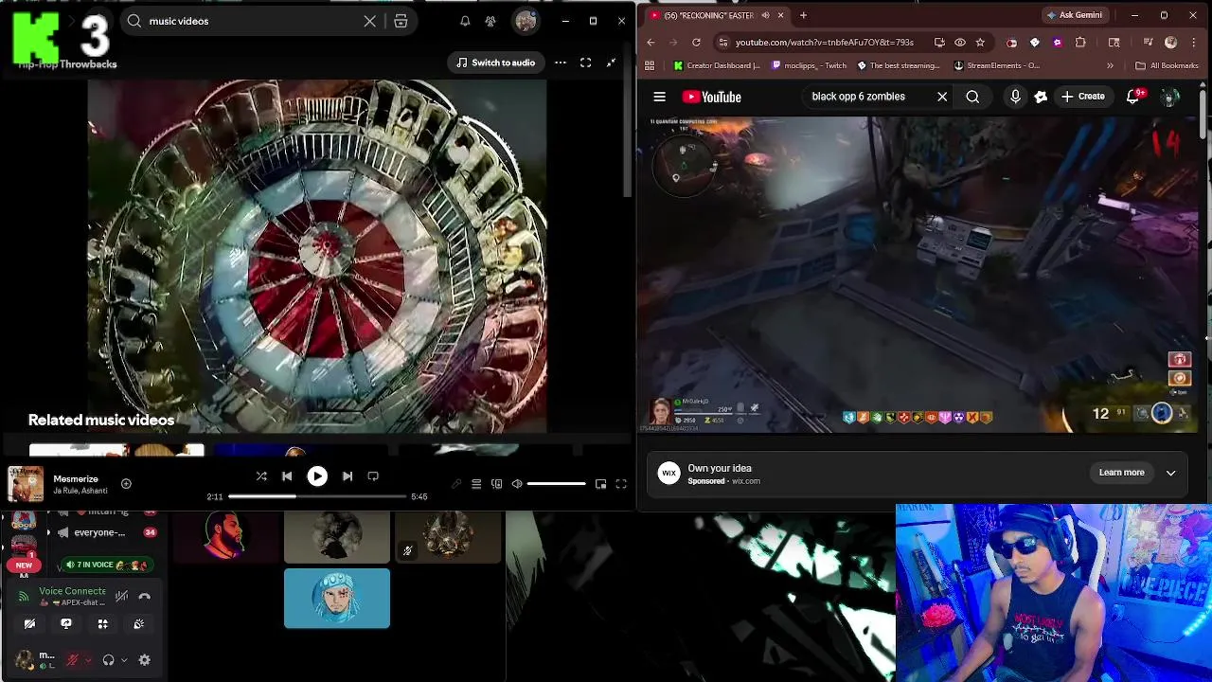Open Spotify play queue
The image size is (1212, 682).
point(476,484)
